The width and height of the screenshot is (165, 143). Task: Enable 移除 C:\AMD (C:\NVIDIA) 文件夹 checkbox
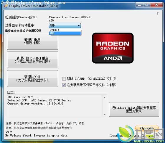pos(64,79)
